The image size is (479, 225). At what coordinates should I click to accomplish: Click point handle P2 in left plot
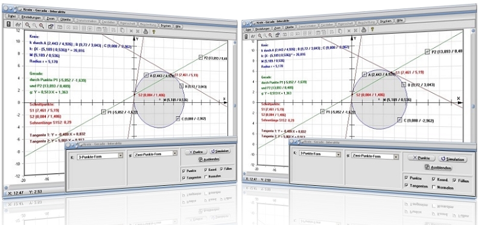coord(201,57)
